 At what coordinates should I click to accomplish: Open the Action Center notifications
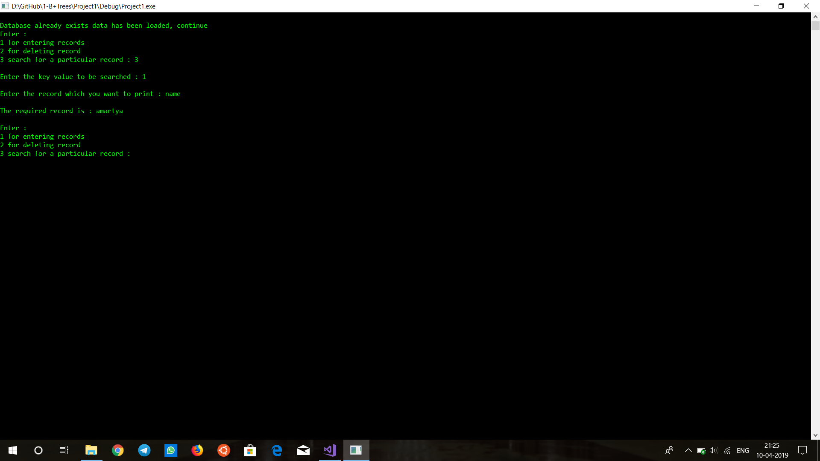pyautogui.click(x=802, y=450)
